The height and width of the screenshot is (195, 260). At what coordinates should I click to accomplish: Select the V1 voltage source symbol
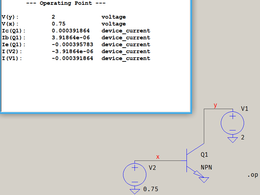coord(233,123)
